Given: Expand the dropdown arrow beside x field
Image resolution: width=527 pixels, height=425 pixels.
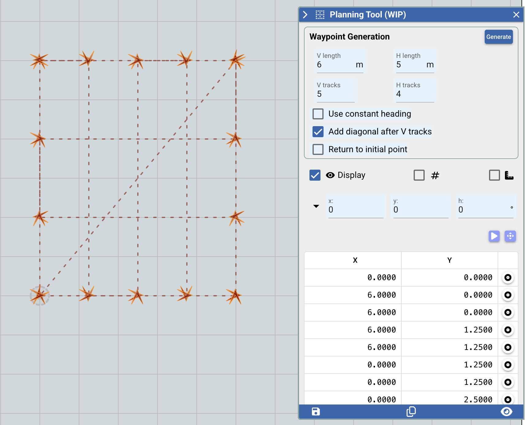Looking at the screenshot, I should pos(316,206).
